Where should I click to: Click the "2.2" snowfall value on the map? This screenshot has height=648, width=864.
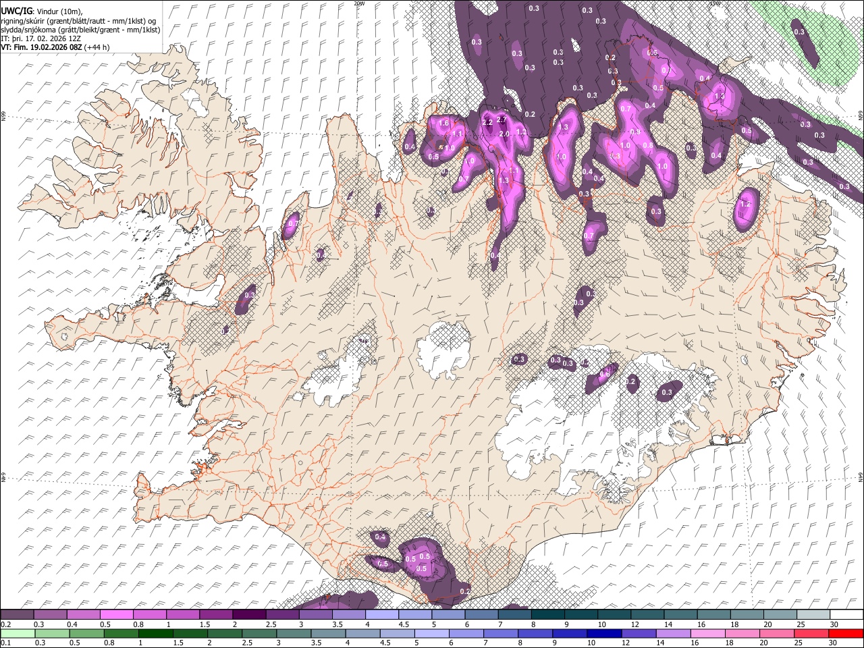[487, 123]
